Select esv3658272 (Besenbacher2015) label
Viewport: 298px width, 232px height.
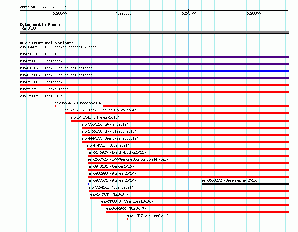point(230,180)
